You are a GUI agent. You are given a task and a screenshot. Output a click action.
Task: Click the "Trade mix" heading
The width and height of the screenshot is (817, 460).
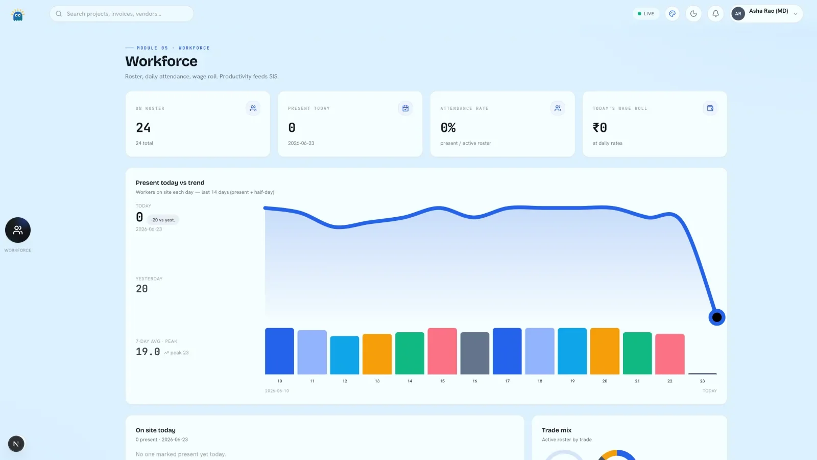point(557,430)
